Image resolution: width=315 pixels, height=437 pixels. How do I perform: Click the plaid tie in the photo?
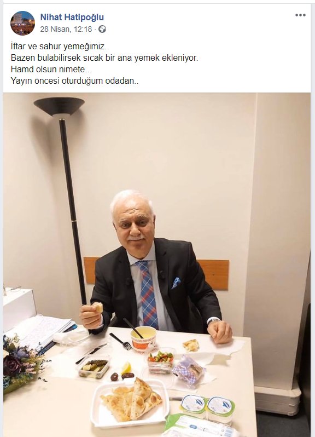pos(147,293)
